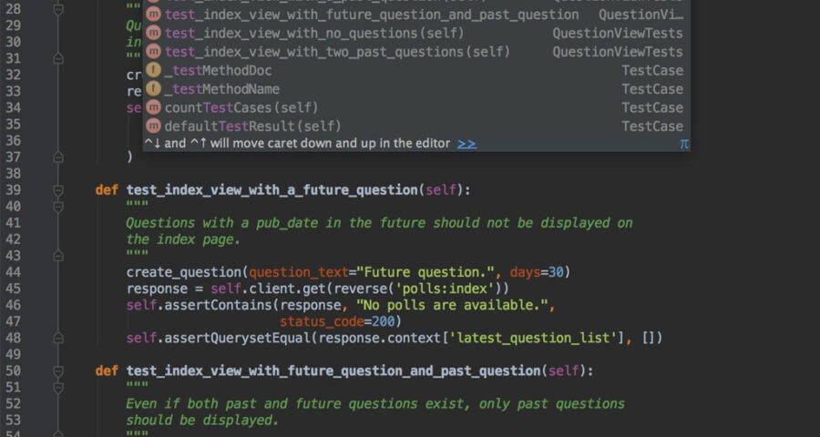Click QuestionViewTests label on the no_questions row
820x437 pixels.
coord(618,34)
